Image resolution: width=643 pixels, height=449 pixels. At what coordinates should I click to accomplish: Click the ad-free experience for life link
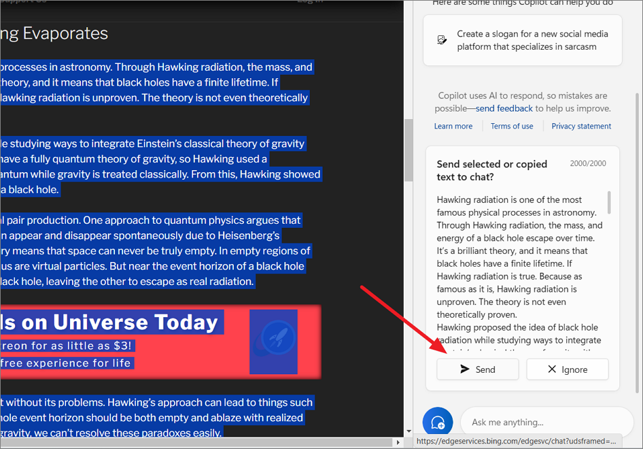[x=67, y=363]
